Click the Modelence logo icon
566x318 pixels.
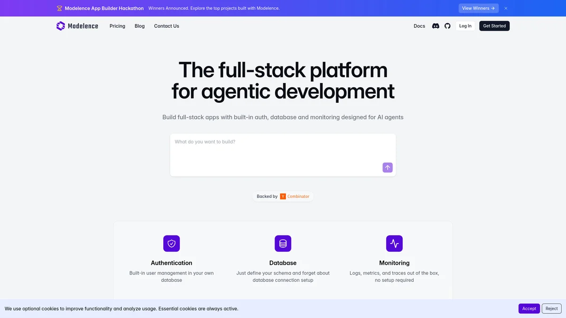60,26
